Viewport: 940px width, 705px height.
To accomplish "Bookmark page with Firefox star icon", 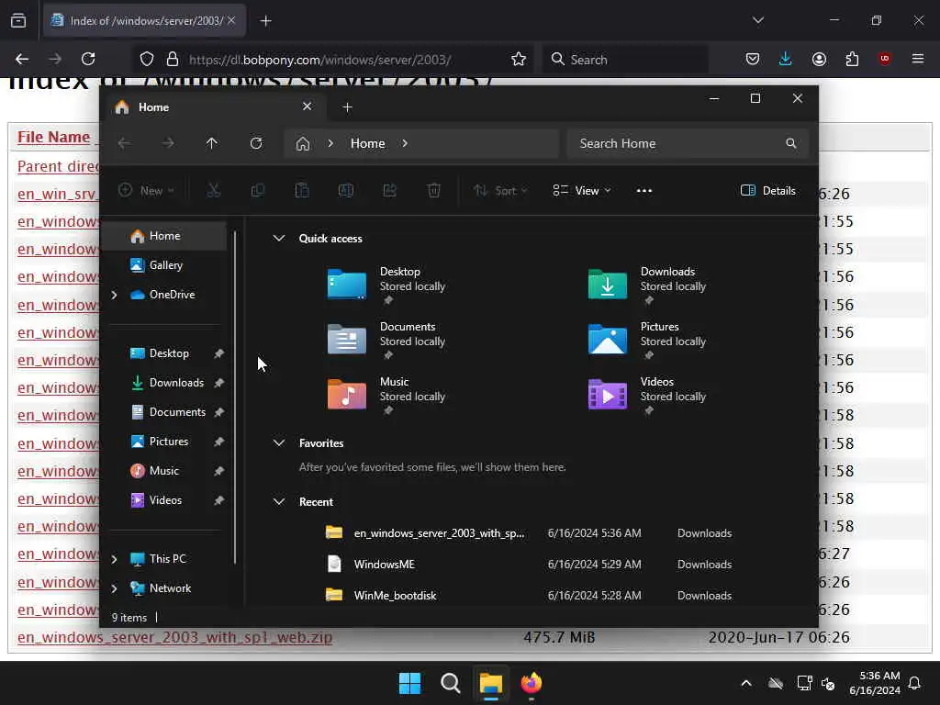I will click(519, 59).
